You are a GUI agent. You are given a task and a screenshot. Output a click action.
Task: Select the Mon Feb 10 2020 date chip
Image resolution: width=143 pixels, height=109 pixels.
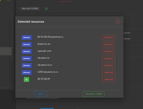point(30,9)
